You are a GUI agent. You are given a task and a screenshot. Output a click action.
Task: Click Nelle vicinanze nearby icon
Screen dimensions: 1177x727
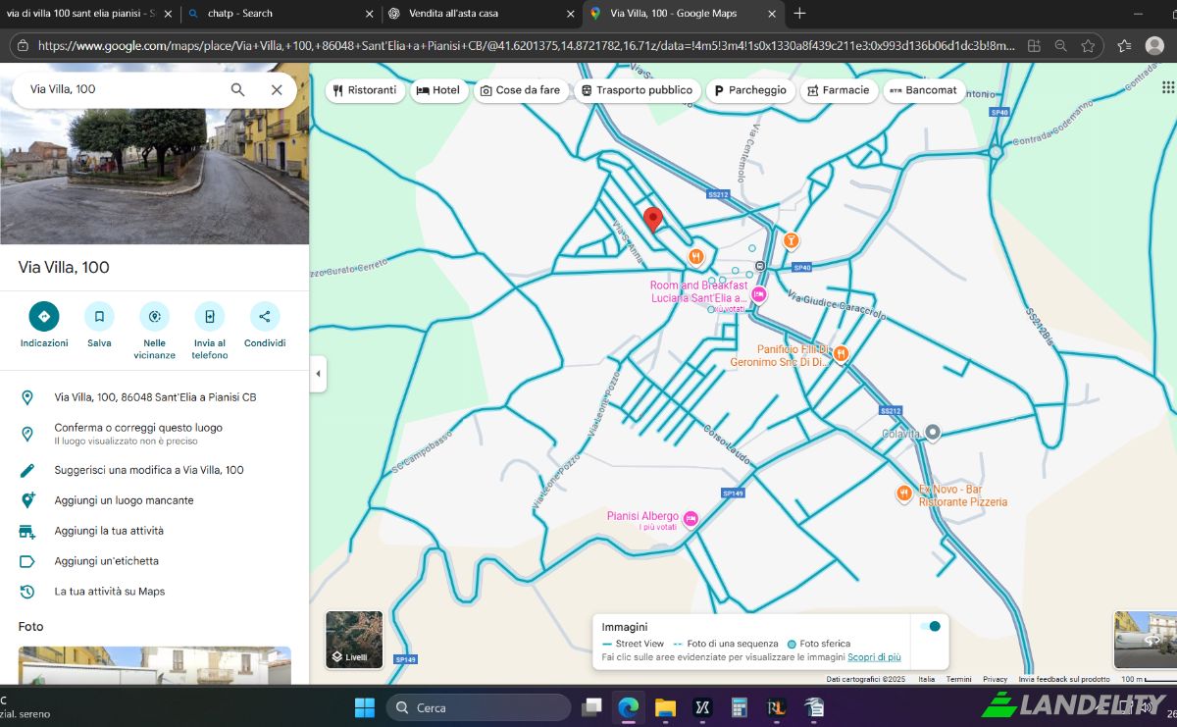(x=154, y=316)
